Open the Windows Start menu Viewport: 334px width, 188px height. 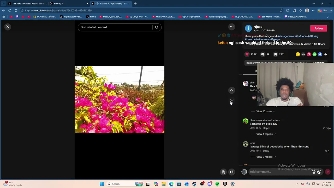102,184
